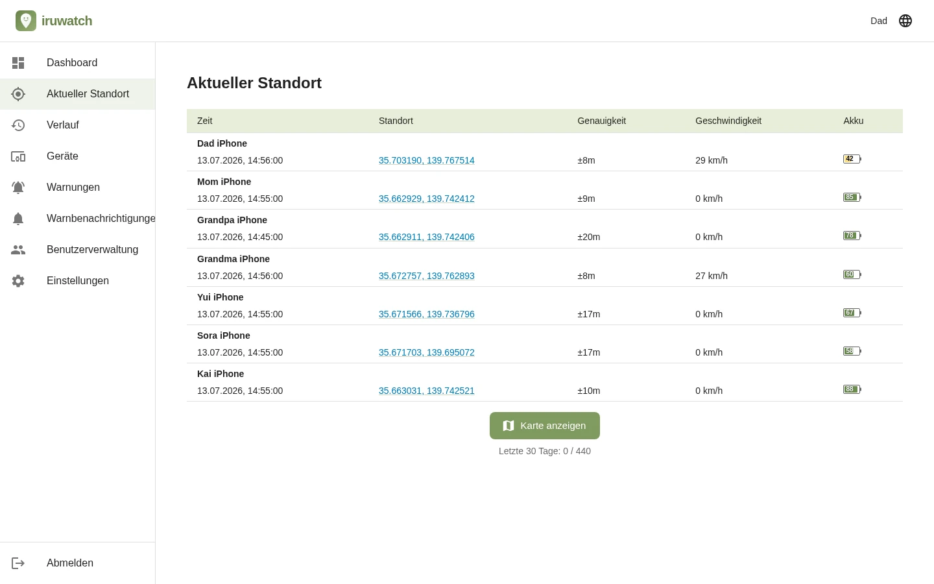Open the language globe icon
This screenshot has width=934, height=584.
(905, 21)
